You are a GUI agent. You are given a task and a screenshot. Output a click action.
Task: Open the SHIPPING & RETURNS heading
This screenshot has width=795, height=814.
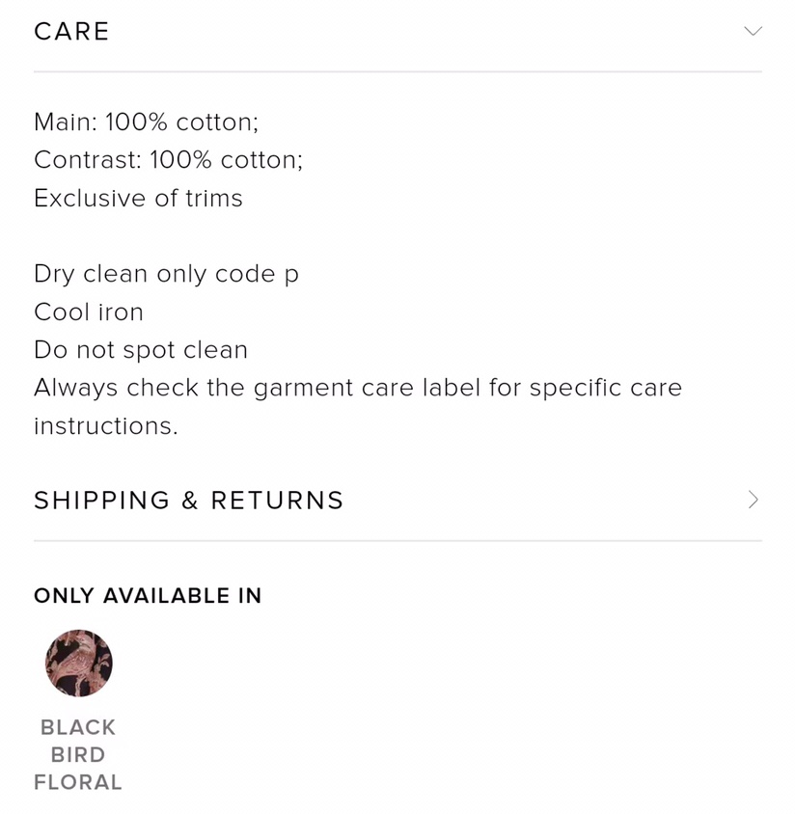point(189,501)
